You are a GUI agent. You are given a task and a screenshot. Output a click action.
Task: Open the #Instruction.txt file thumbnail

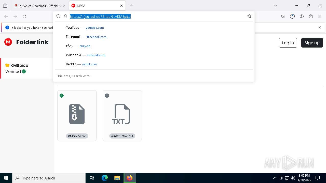(121, 114)
